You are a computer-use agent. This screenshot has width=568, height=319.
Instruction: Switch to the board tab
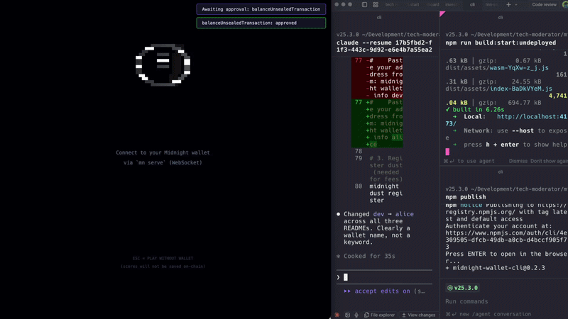click(433, 5)
